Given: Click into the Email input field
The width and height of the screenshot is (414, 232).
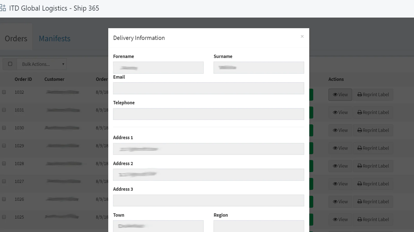Looking at the screenshot, I should click(x=208, y=88).
